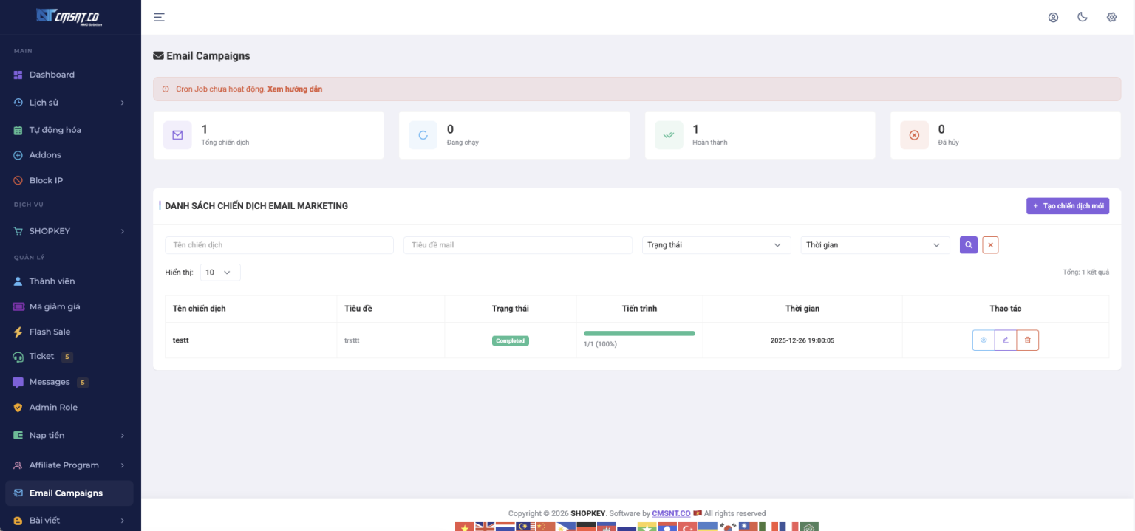This screenshot has height=531, width=1135.
Task: Expand the SHOPKEY submenu chevron
Action: pyautogui.click(x=123, y=231)
